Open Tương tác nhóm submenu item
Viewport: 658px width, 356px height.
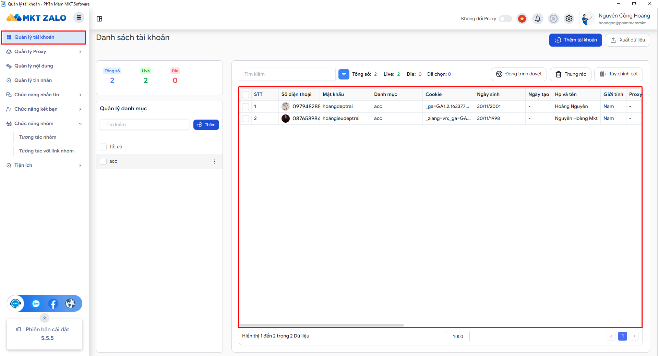coord(38,137)
